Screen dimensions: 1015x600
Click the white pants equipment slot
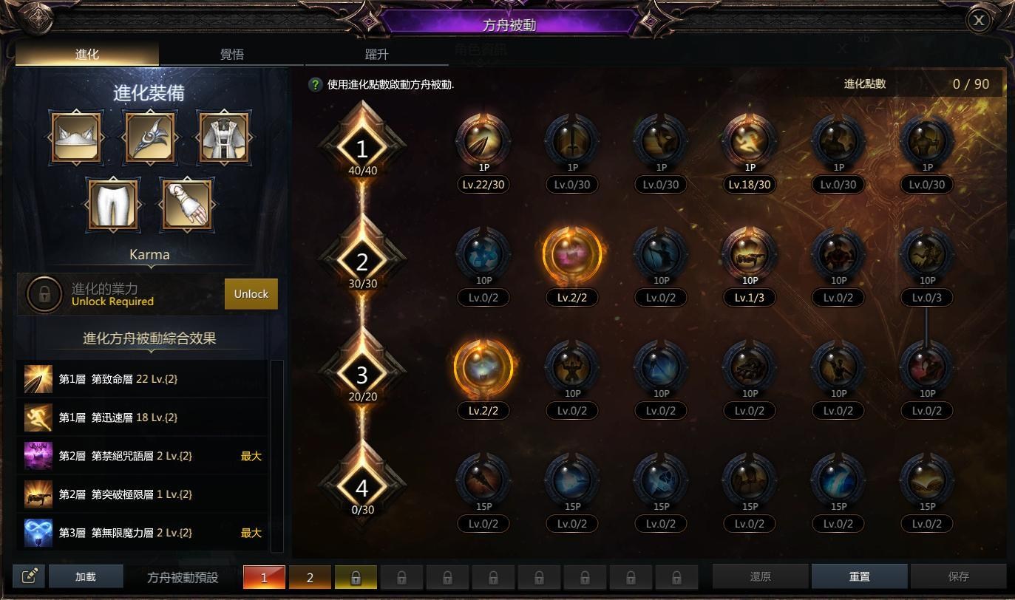(113, 204)
